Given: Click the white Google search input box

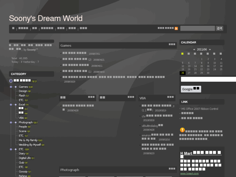Looking at the screenshot, I should coord(208,79).
